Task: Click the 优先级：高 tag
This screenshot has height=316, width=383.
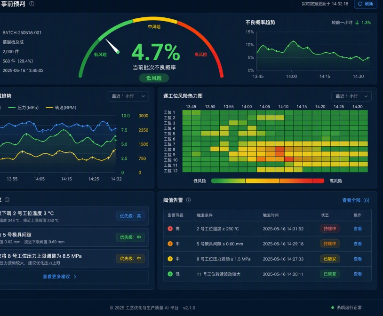Action: [x=130, y=216]
